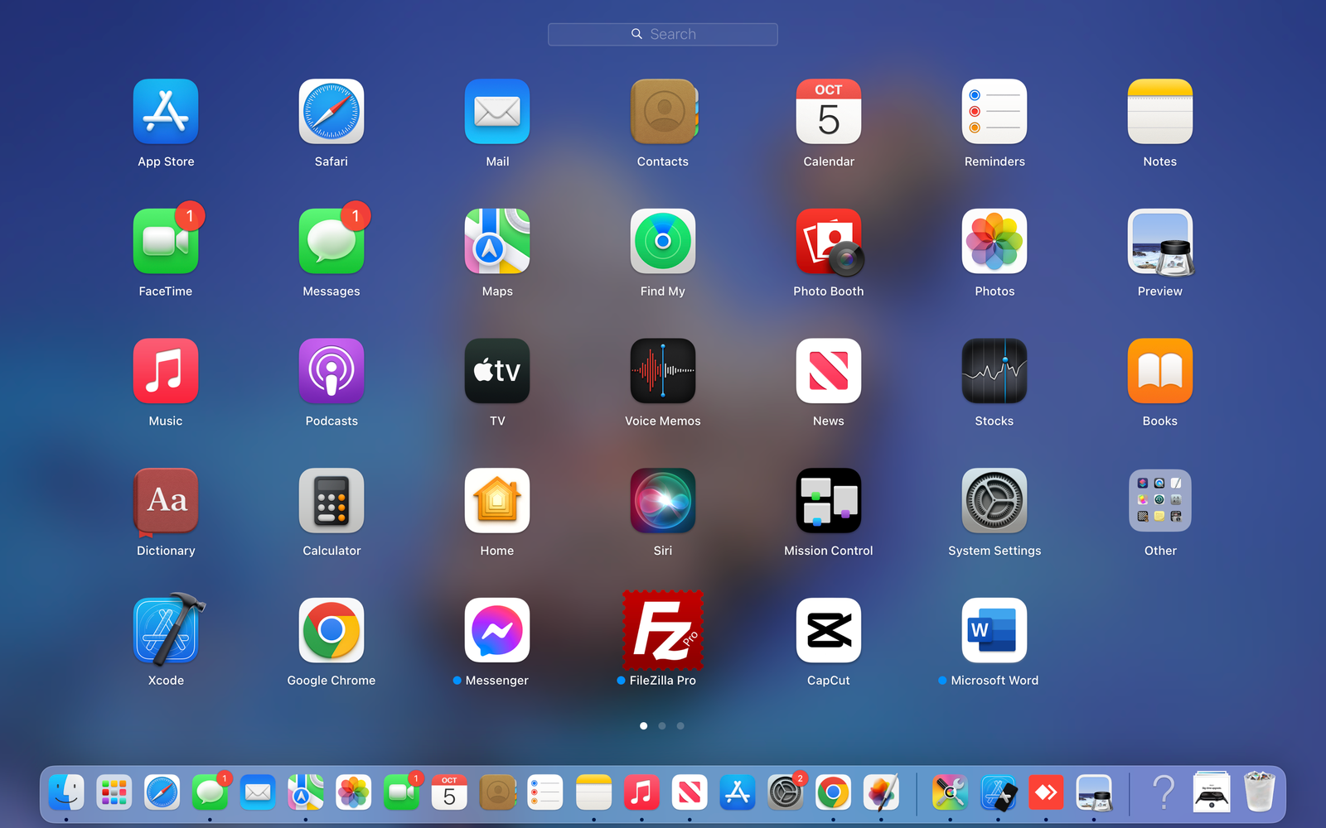Launch Siri from Launchpad
The width and height of the screenshot is (1326, 828).
(663, 501)
